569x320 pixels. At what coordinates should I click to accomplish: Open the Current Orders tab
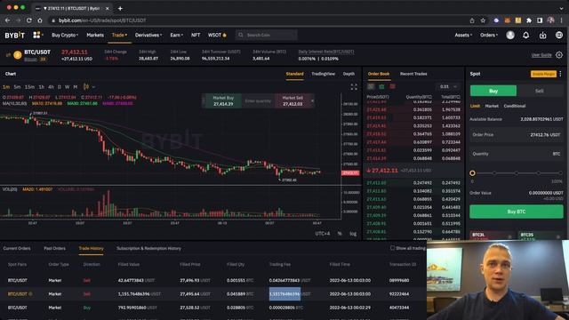[x=17, y=249]
